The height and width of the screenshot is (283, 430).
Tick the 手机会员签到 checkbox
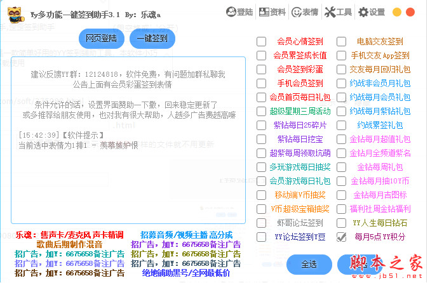coord(261,83)
